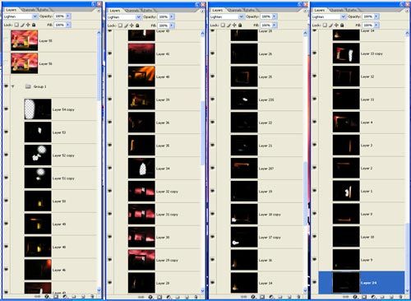
Task: Switch to Channels tab in the second panel
Action: [x=132, y=11]
